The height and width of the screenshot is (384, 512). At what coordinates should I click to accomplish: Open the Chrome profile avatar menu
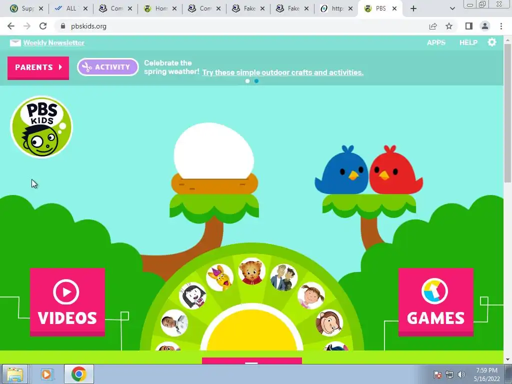[x=485, y=26]
